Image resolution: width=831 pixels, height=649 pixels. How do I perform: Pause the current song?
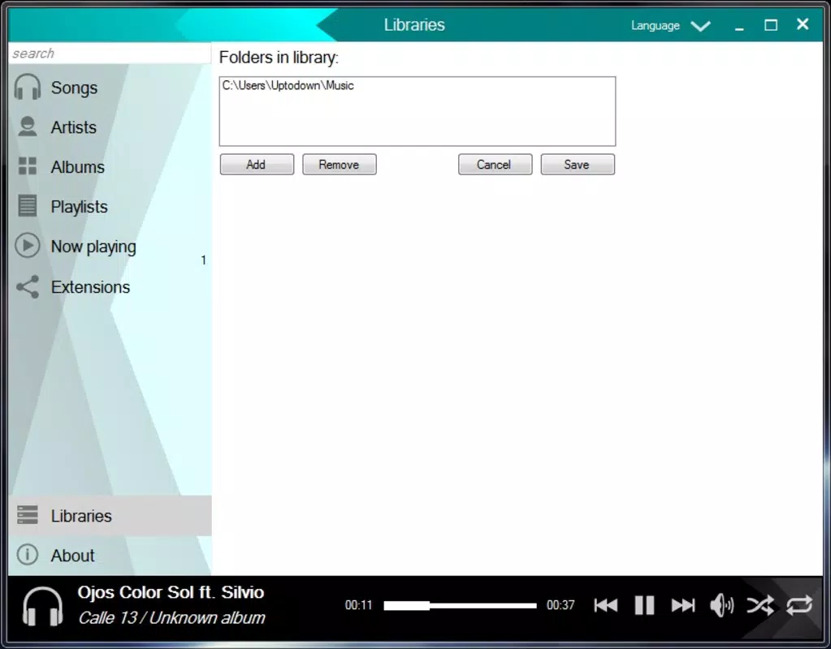[644, 605]
